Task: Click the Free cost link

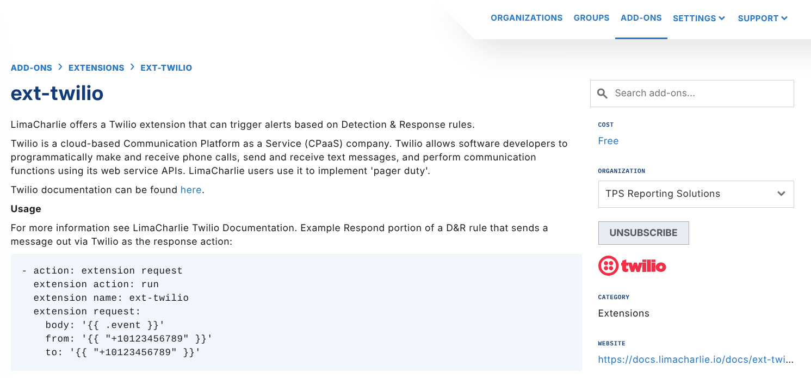Action: tap(608, 141)
